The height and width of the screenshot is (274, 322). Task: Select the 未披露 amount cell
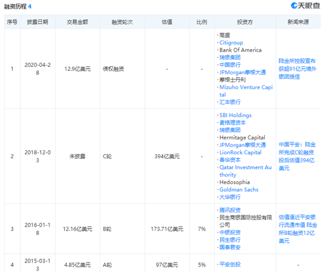pos(77,157)
